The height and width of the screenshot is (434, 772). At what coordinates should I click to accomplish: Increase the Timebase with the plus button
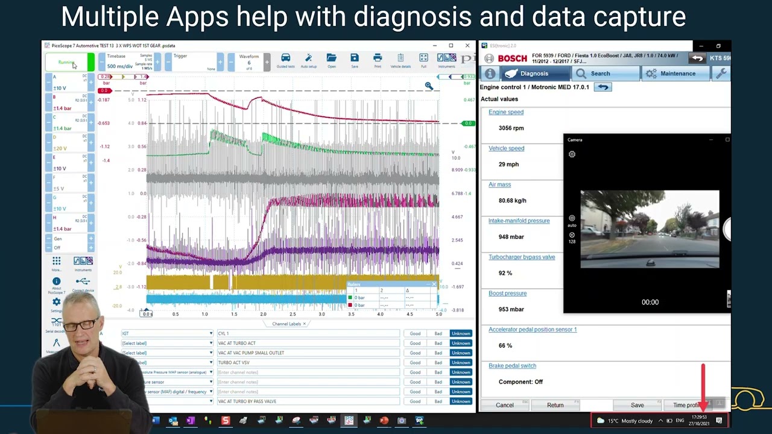(157, 62)
